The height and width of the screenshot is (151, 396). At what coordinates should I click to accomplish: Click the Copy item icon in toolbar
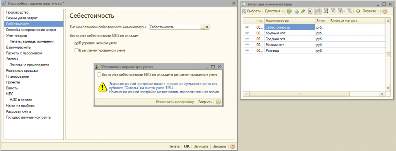point(296,11)
